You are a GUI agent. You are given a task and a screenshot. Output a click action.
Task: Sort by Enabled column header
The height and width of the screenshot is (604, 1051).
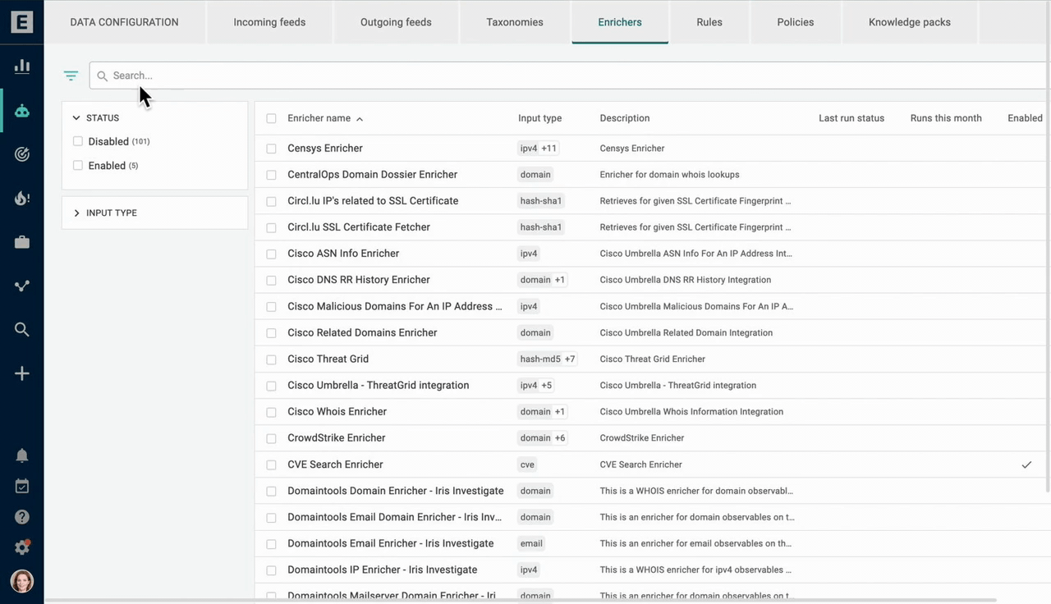1025,118
